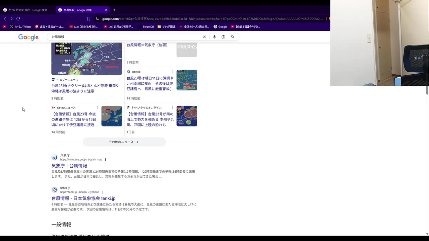Click the scrollbar down arrow
429x241 pixels.
[427, 234]
